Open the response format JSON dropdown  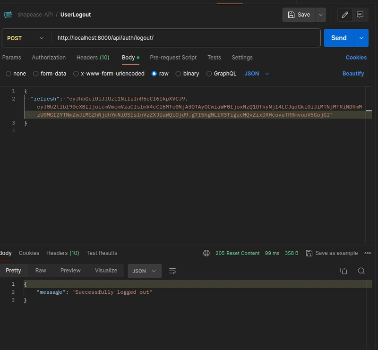coord(145,271)
